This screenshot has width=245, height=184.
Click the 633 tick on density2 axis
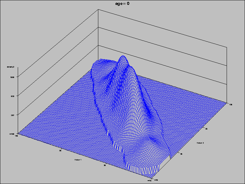coord(13,96)
